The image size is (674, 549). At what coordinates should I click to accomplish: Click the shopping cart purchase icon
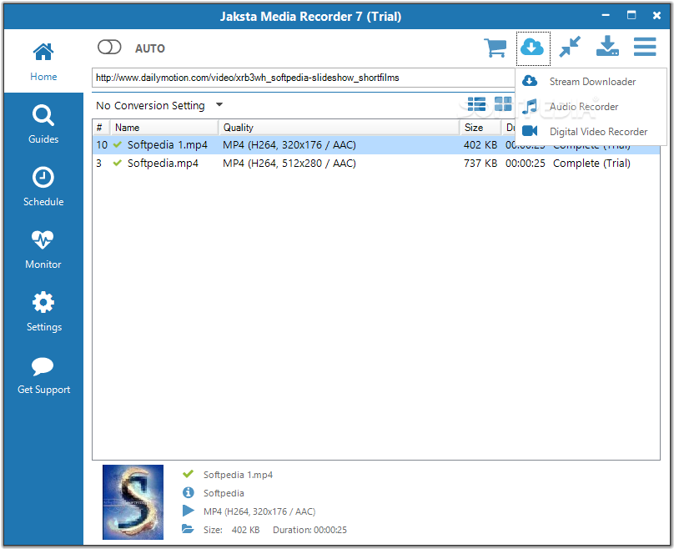[495, 48]
